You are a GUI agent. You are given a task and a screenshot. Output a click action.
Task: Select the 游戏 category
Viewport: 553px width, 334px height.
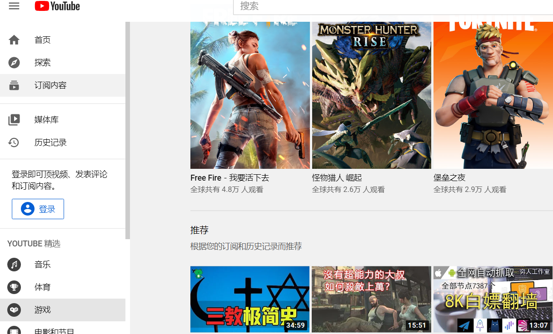[x=63, y=310]
